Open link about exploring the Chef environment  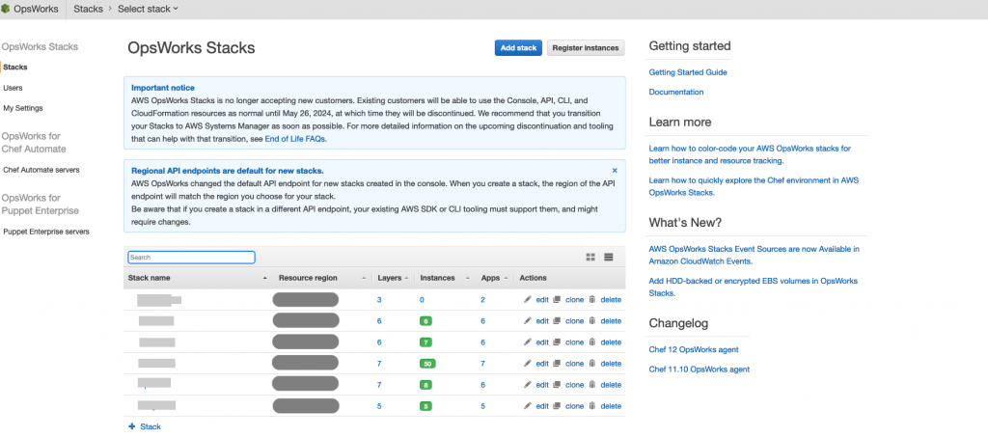(x=754, y=186)
